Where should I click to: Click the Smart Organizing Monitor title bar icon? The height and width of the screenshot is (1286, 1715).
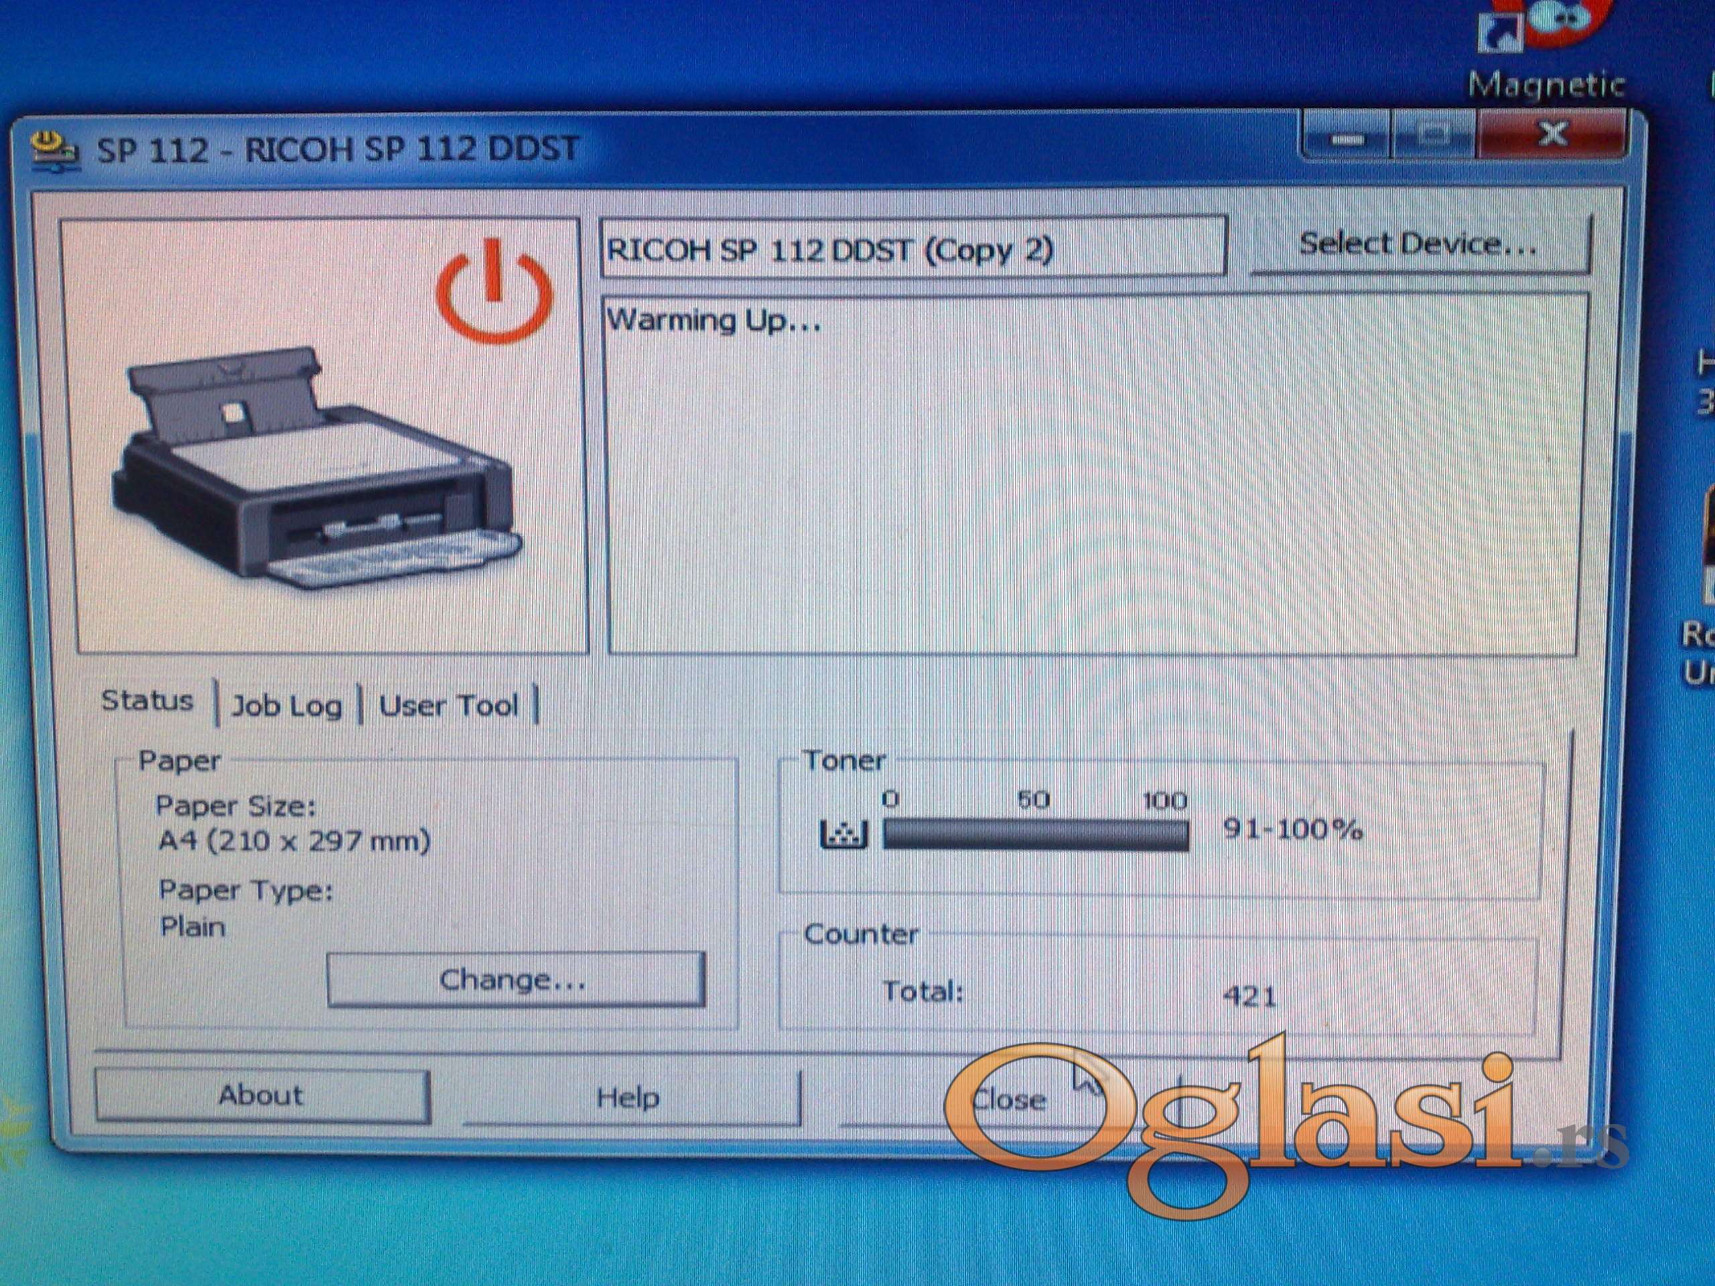(54, 151)
